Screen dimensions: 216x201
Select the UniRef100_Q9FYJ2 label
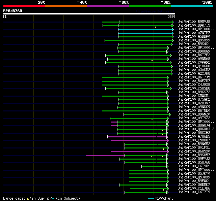pyautogui.click(x=194, y=159)
